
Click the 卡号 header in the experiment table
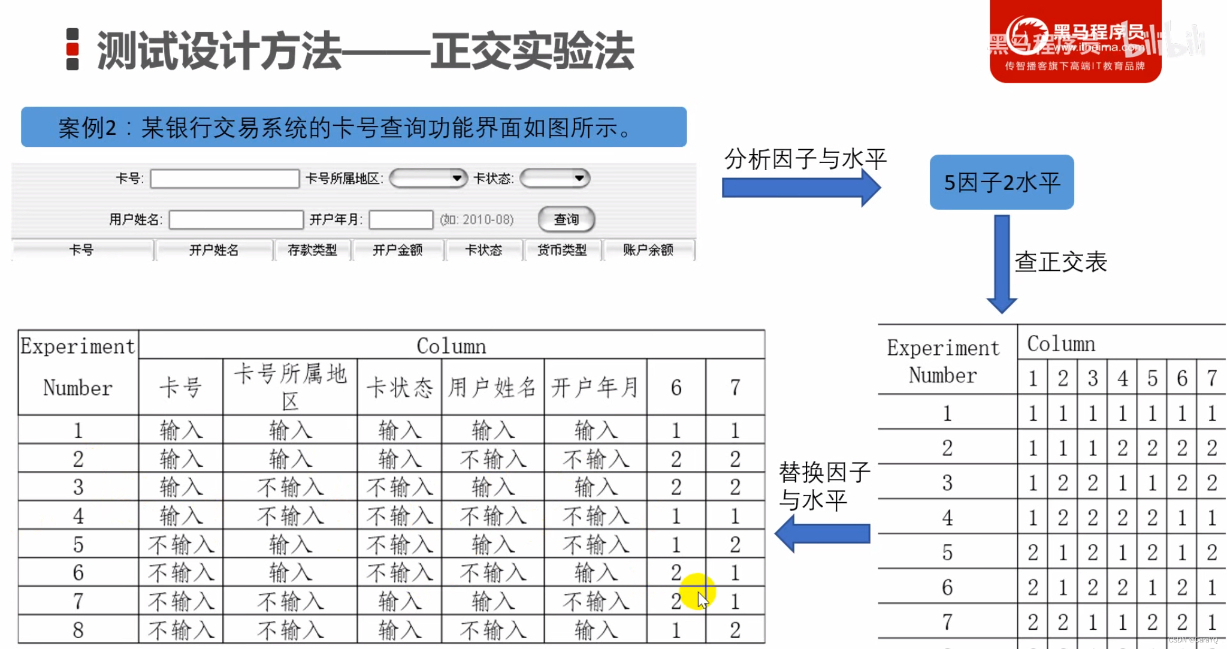point(181,388)
